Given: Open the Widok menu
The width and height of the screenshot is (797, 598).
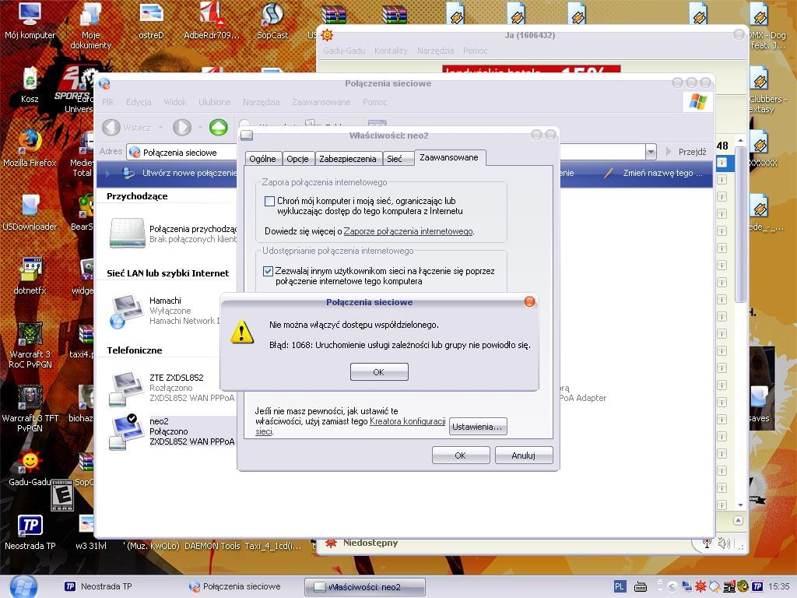Looking at the screenshot, I should coord(175,102).
